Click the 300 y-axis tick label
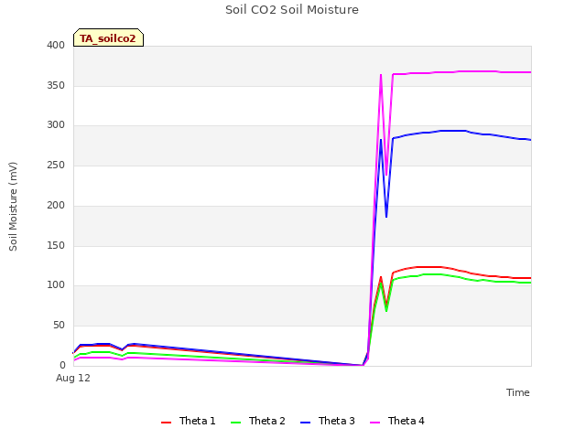The width and height of the screenshot is (586, 439). click(x=56, y=125)
